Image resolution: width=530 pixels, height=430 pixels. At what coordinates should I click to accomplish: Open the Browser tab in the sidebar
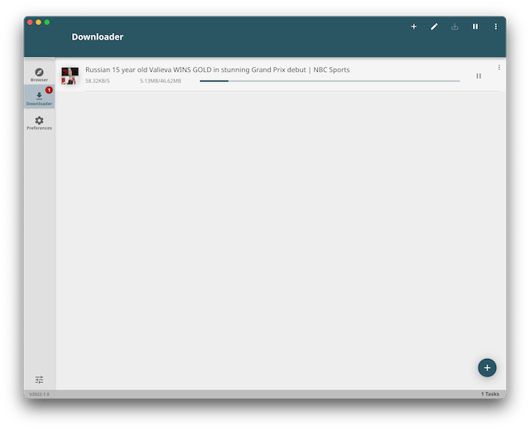[39, 74]
